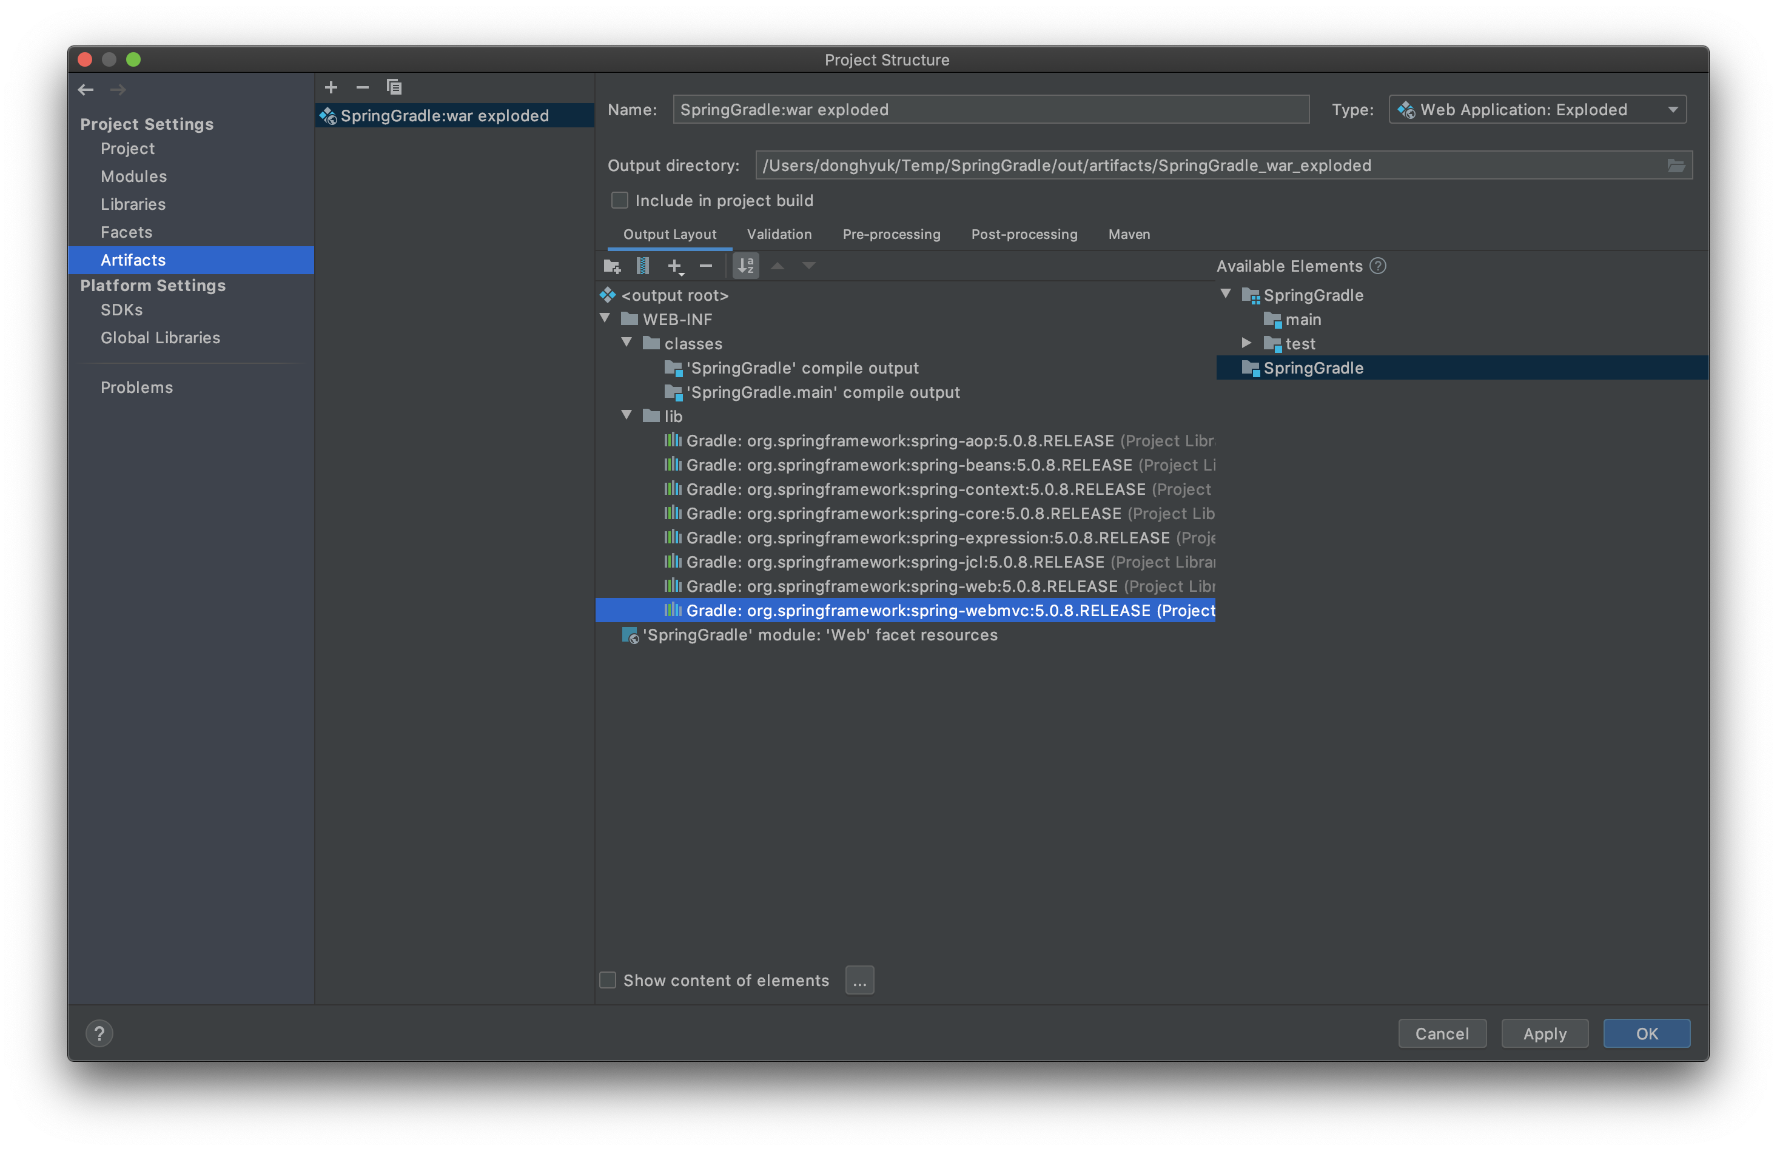The width and height of the screenshot is (1777, 1151).
Task: Click the Apply button
Action: tap(1544, 1033)
